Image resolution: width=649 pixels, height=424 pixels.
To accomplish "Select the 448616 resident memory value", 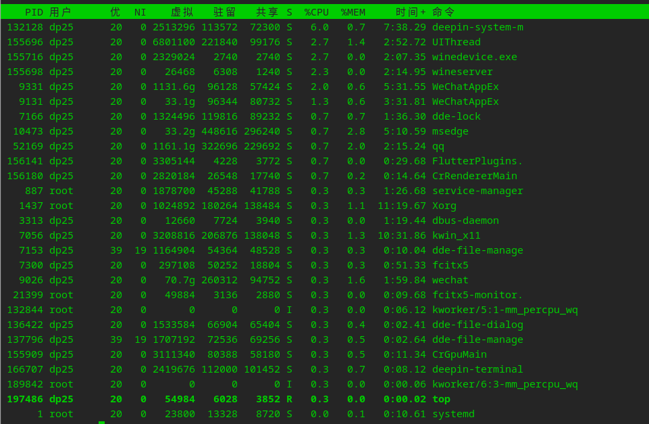I will (x=219, y=132).
